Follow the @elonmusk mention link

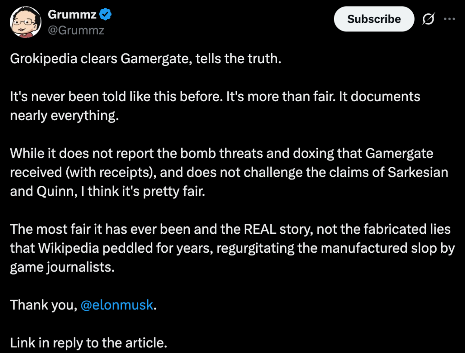117,305
